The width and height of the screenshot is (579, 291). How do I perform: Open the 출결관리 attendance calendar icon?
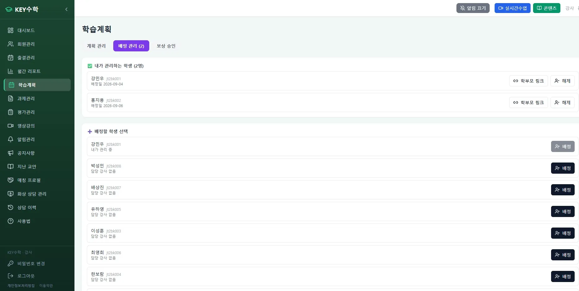coord(11,58)
